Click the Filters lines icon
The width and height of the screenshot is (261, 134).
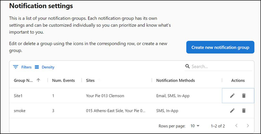[x=16, y=67]
